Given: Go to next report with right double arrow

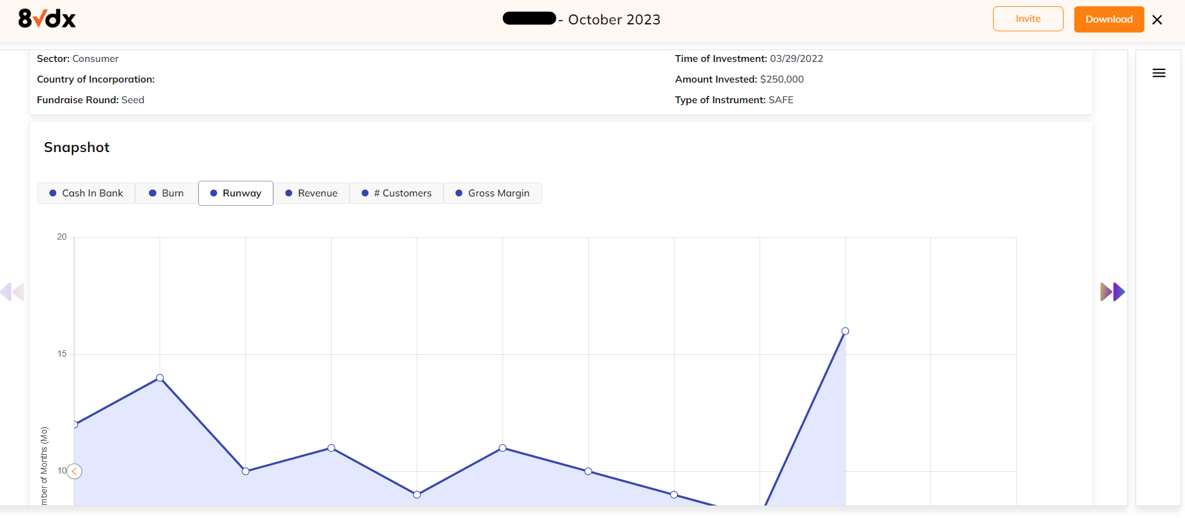Looking at the screenshot, I should pos(1112,292).
